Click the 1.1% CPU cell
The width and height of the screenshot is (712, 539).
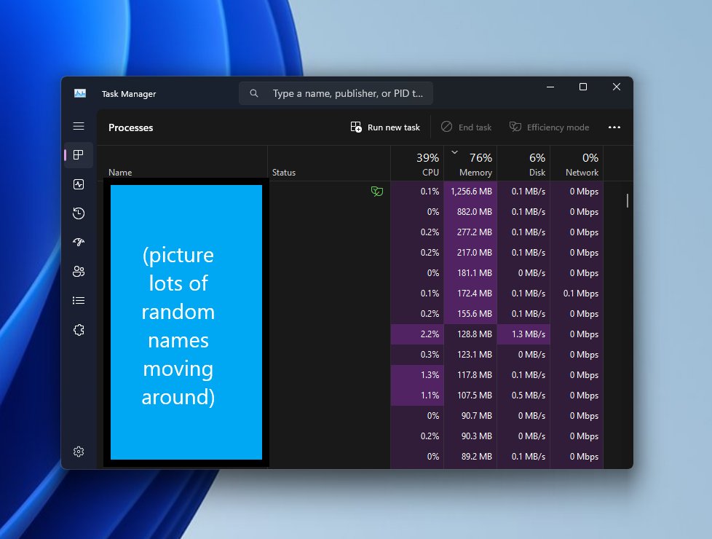(x=417, y=396)
